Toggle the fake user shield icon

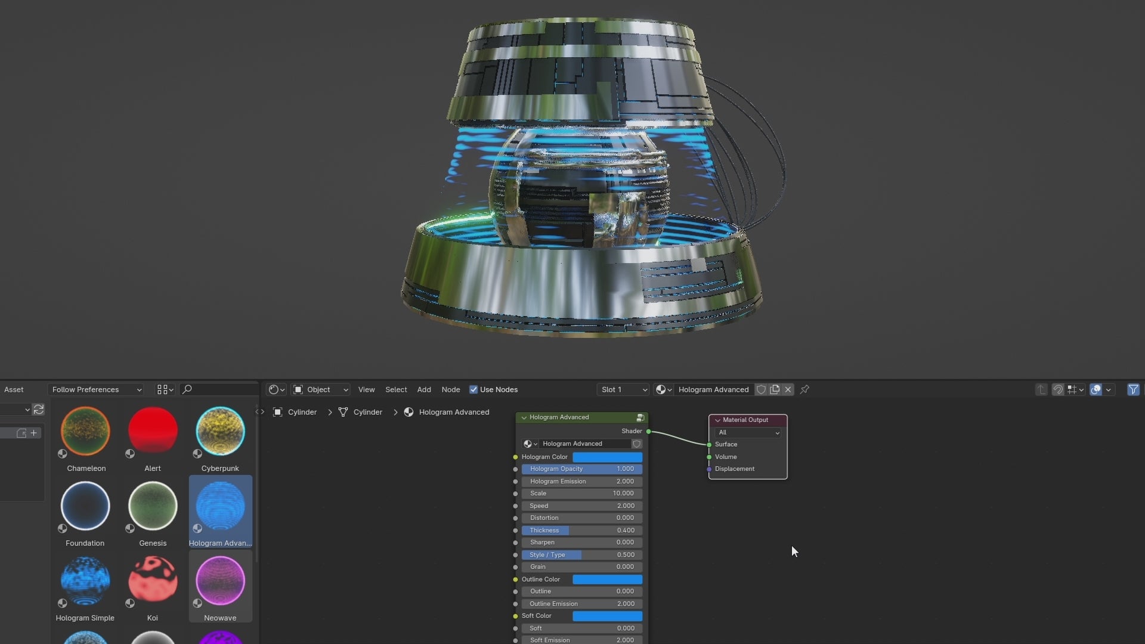(x=761, y=389)
